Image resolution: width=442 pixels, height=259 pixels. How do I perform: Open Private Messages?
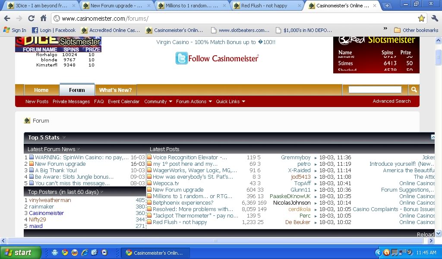[x=71, y=101]
